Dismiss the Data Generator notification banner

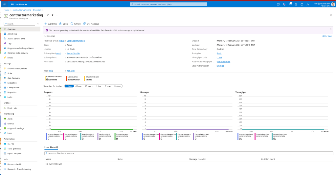330,29
